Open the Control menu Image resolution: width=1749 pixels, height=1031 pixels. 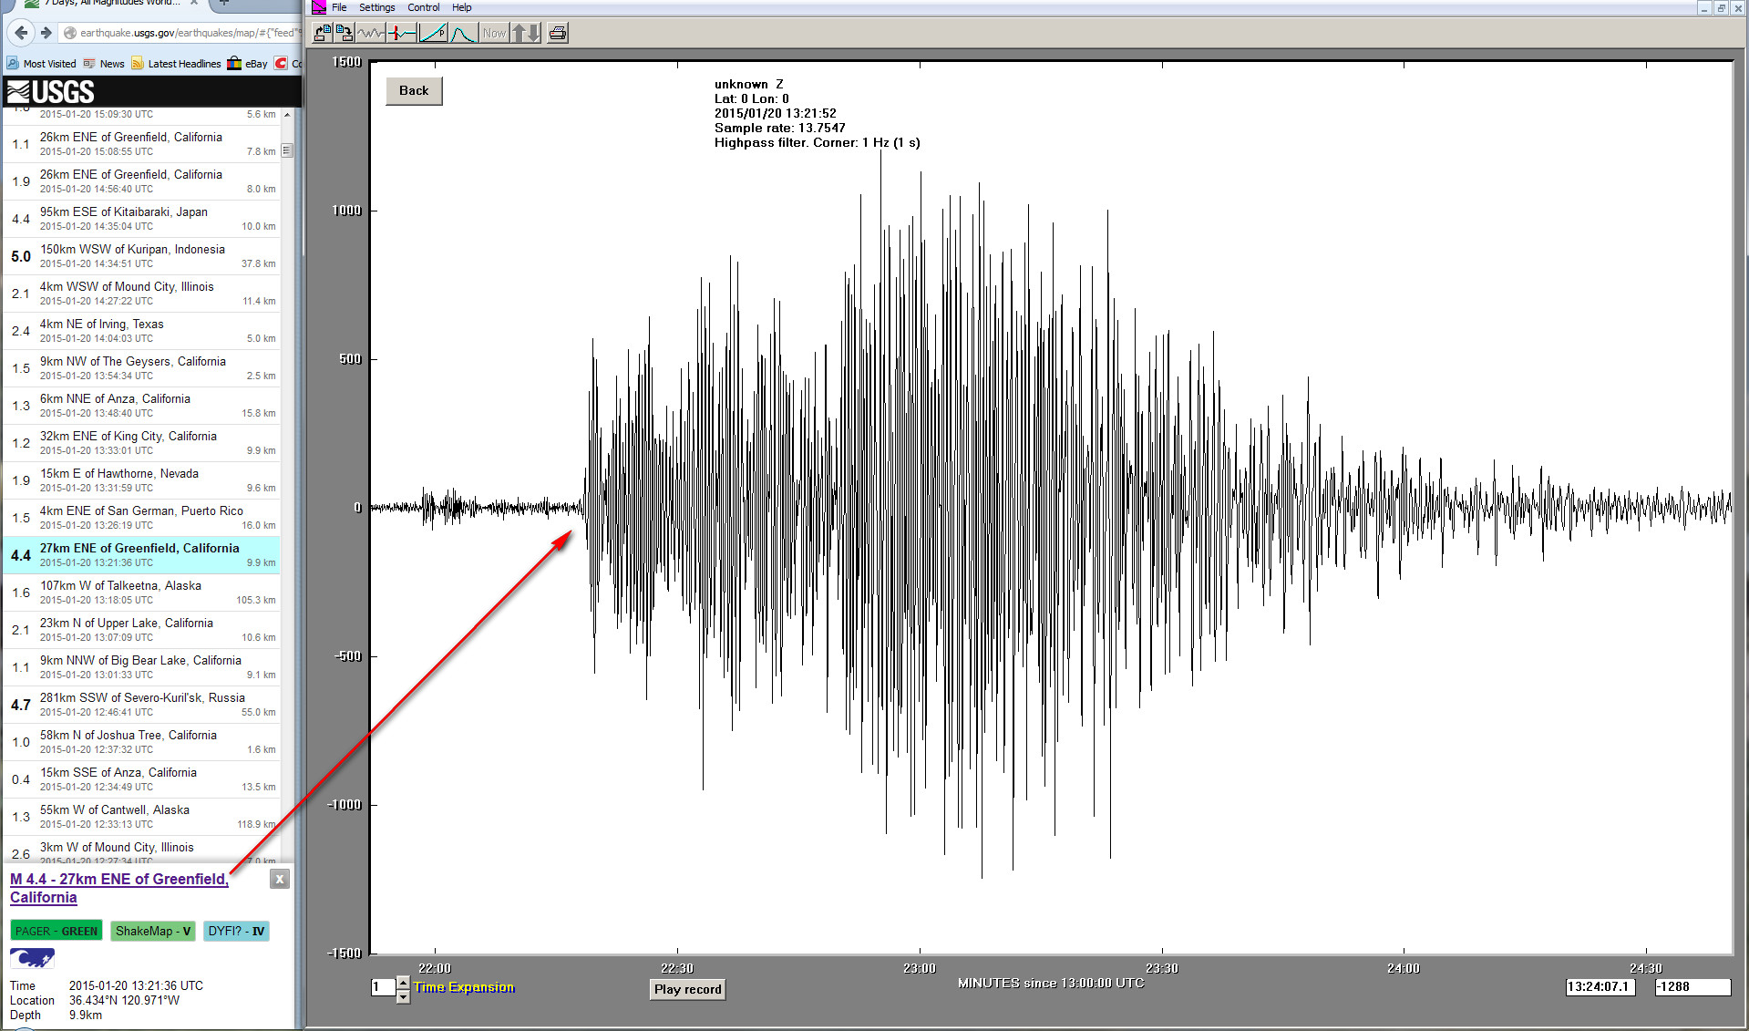(x=423, y=7)
